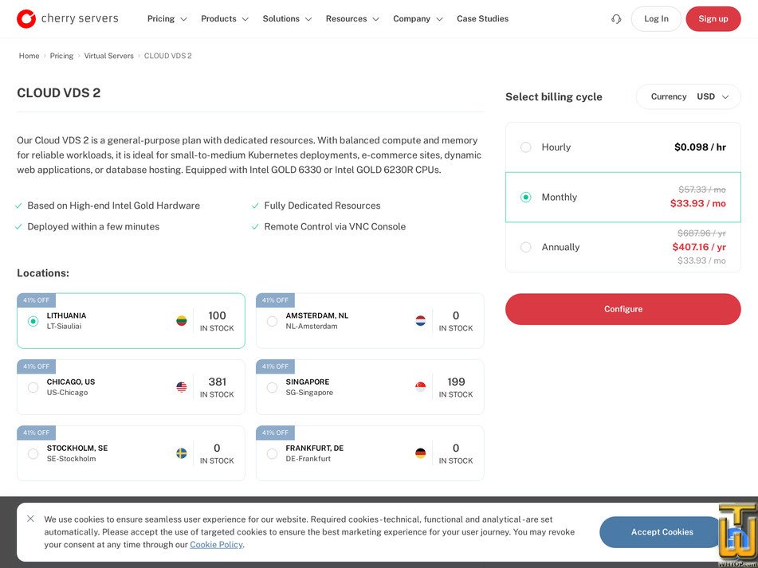Choose Singapore location
The height and width of the screenshot is (568, 758).
click(x=370, y=387)
